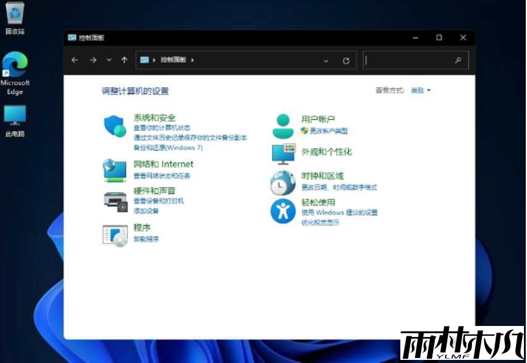Open recent locations chevron beside forward arrow
Image resolution: width=527 pixels, height=363 pixels.
coord(109,60)
